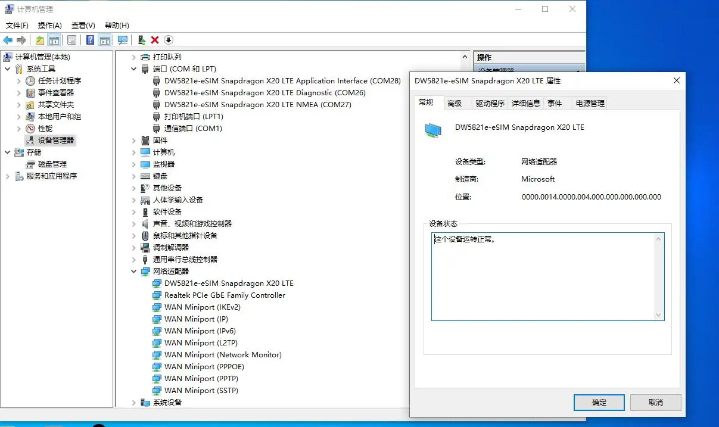Image resolution: width=719 pixels, height=427 pixels.
Task: Click the Help question mark toolbar icon
Action: [x=90, y=40]
